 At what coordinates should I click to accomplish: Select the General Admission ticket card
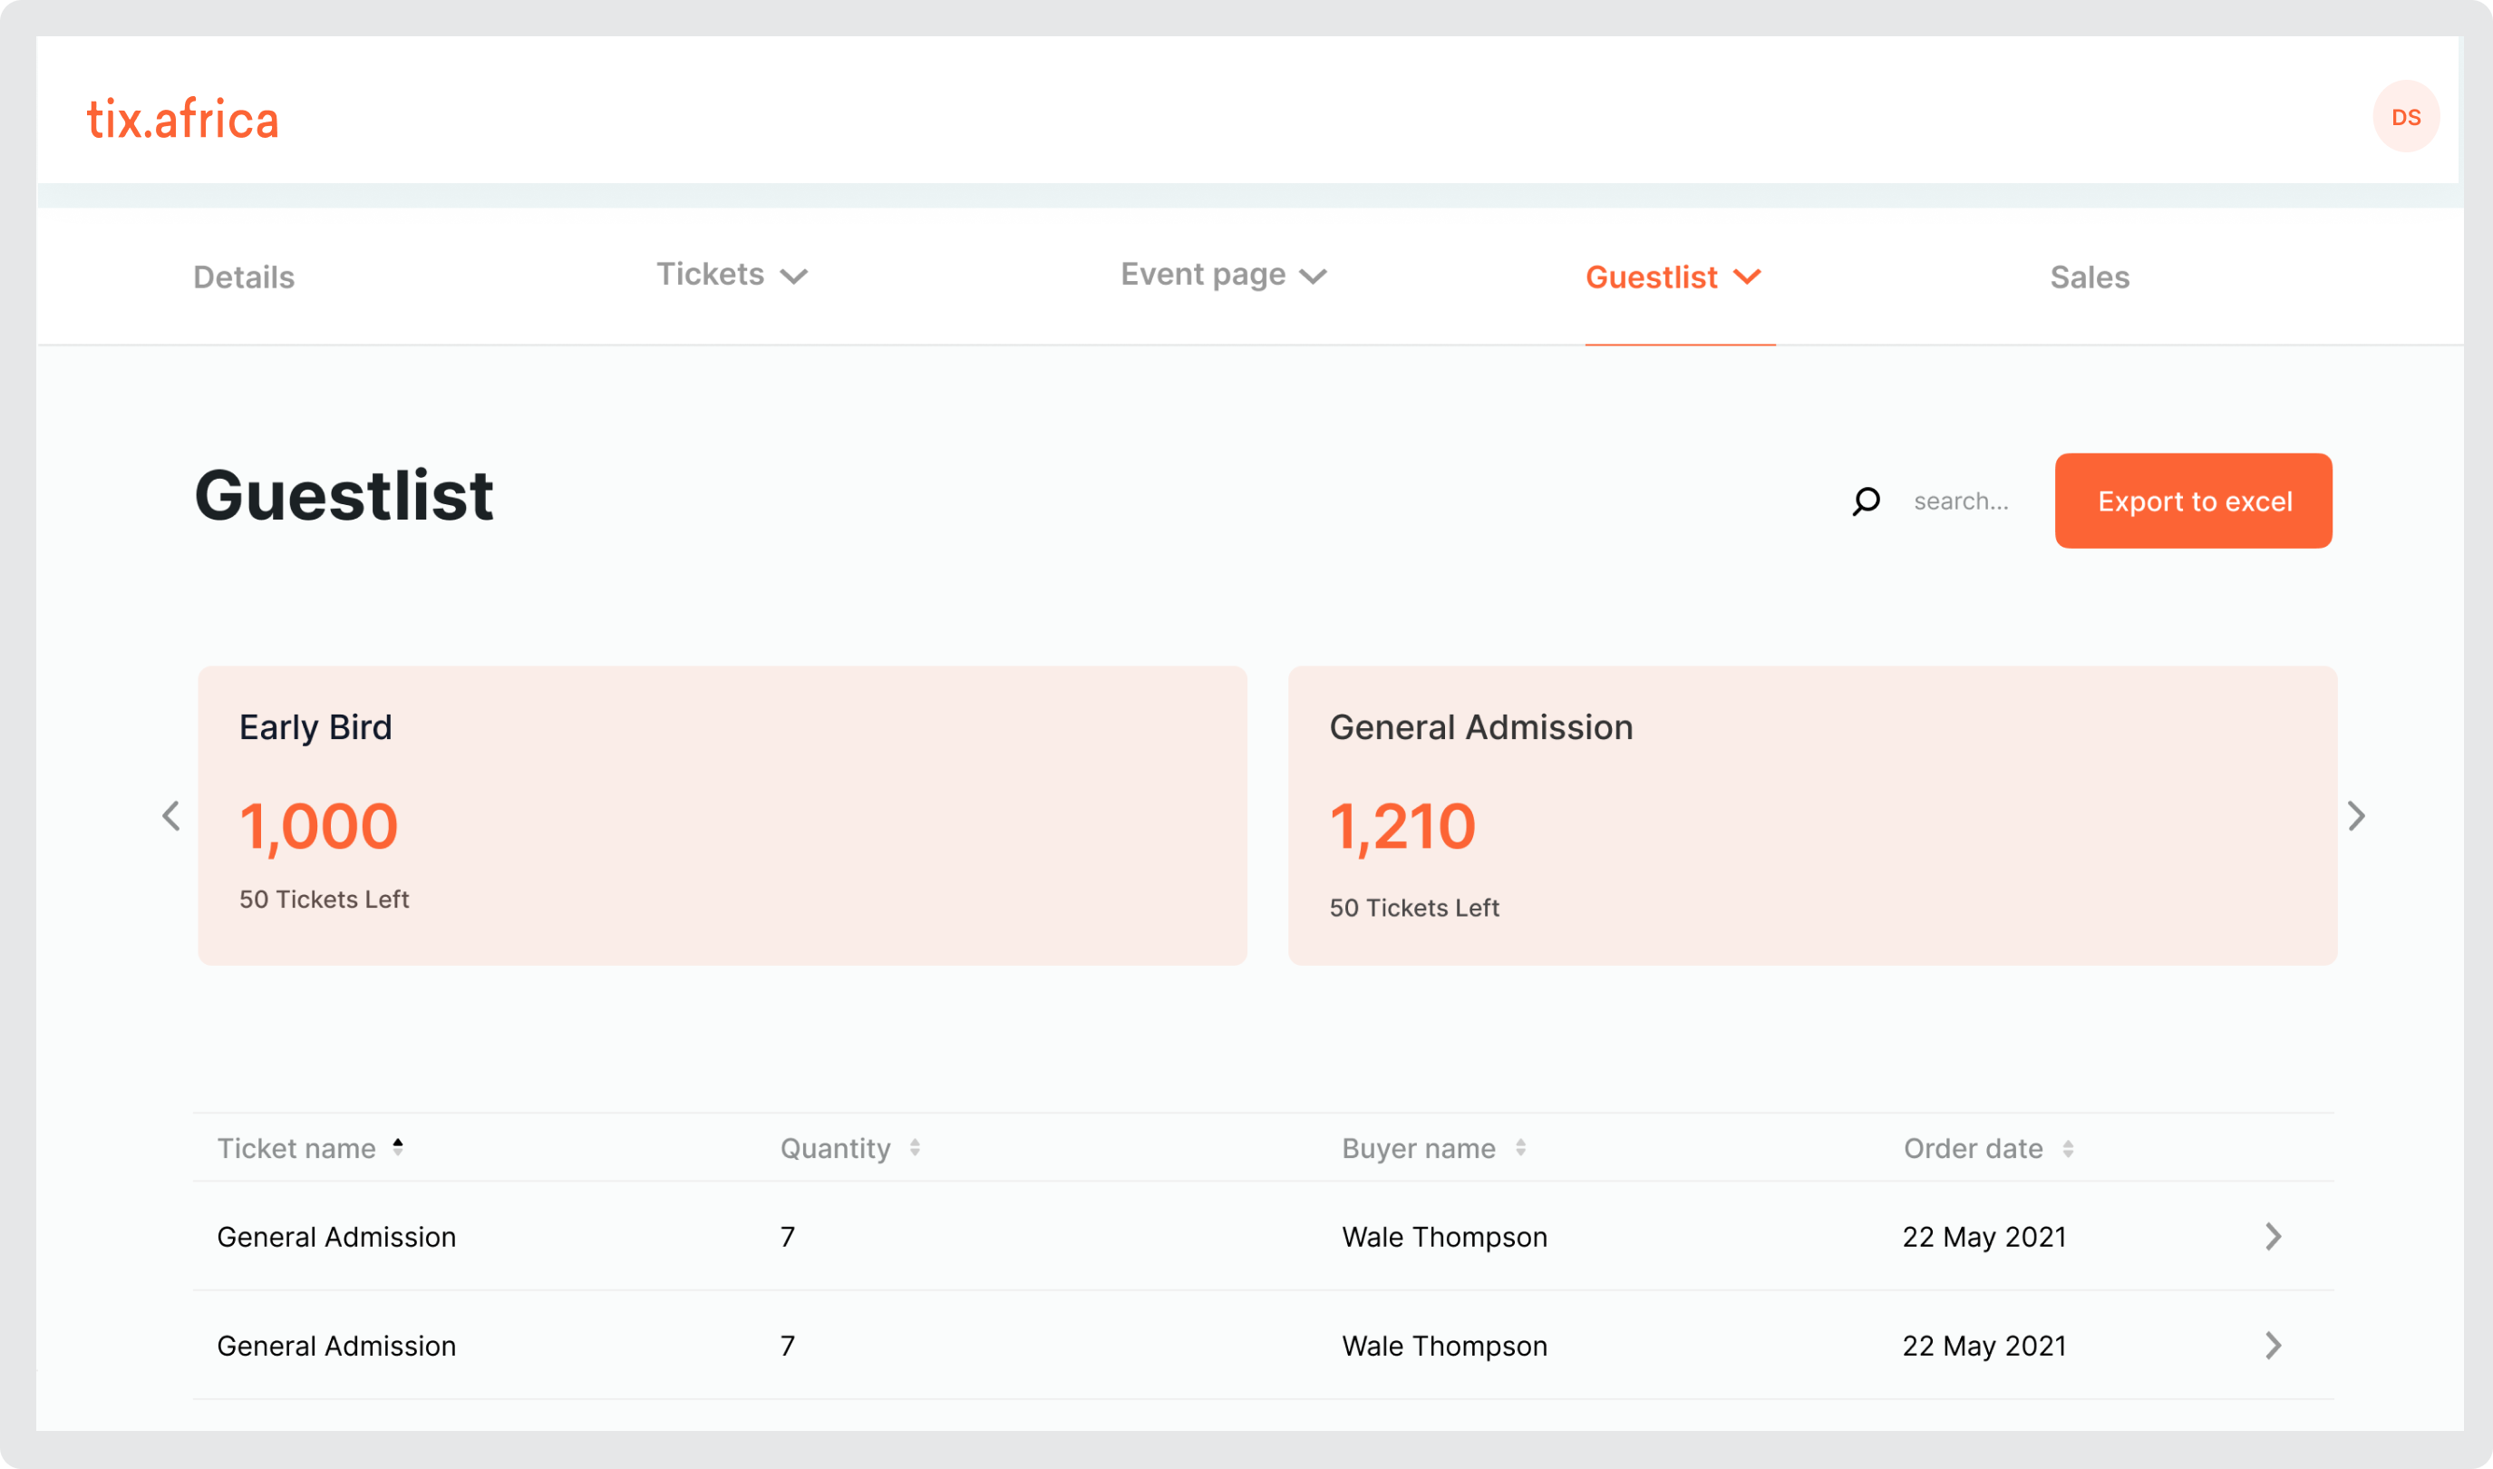[1812, 816]
